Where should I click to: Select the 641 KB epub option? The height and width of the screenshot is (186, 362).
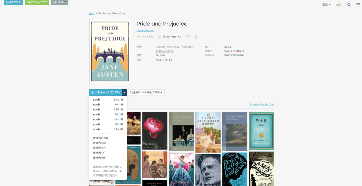pos(108,119)
